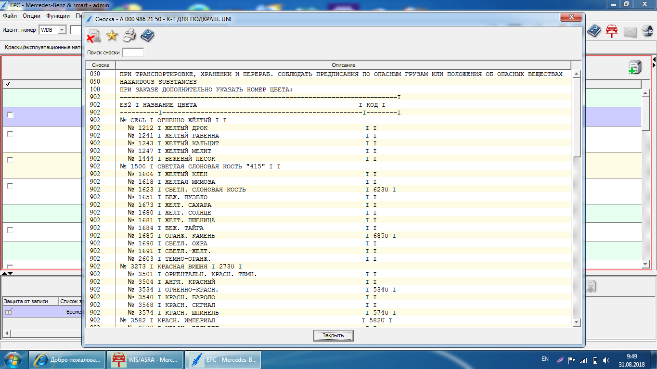Click the Поиск сноски search field
Image resolution: width=657 pixels, height=369 pixels.
coord(133,52)
